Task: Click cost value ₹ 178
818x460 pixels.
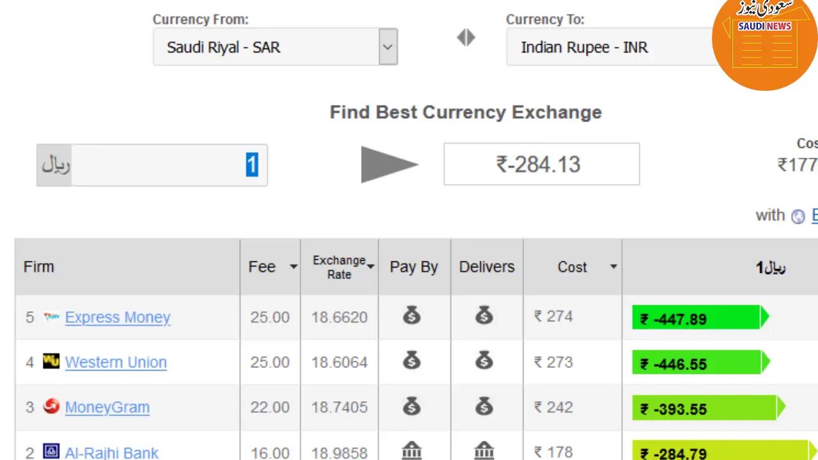Action: coord(553,452)
